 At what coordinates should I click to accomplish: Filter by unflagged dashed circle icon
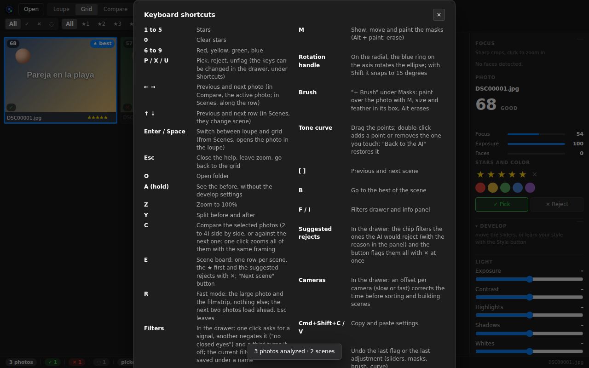tap(52, 24)
